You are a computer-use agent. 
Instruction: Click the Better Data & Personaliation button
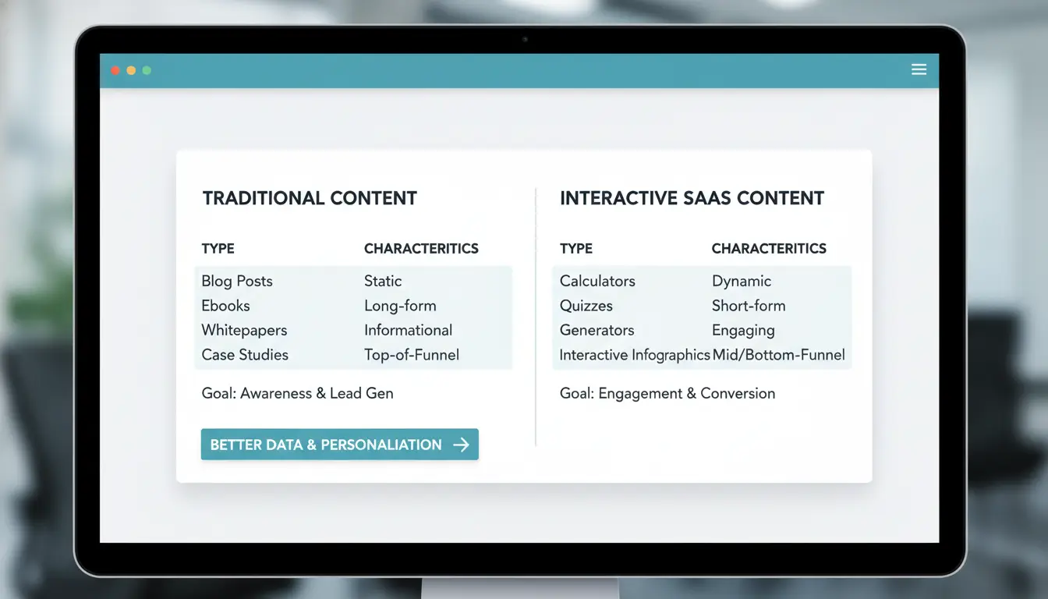tap(339, 445)
